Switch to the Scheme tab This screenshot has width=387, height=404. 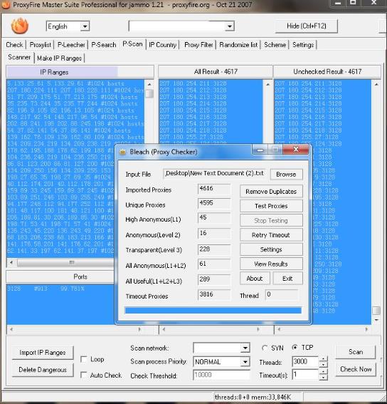275,45
